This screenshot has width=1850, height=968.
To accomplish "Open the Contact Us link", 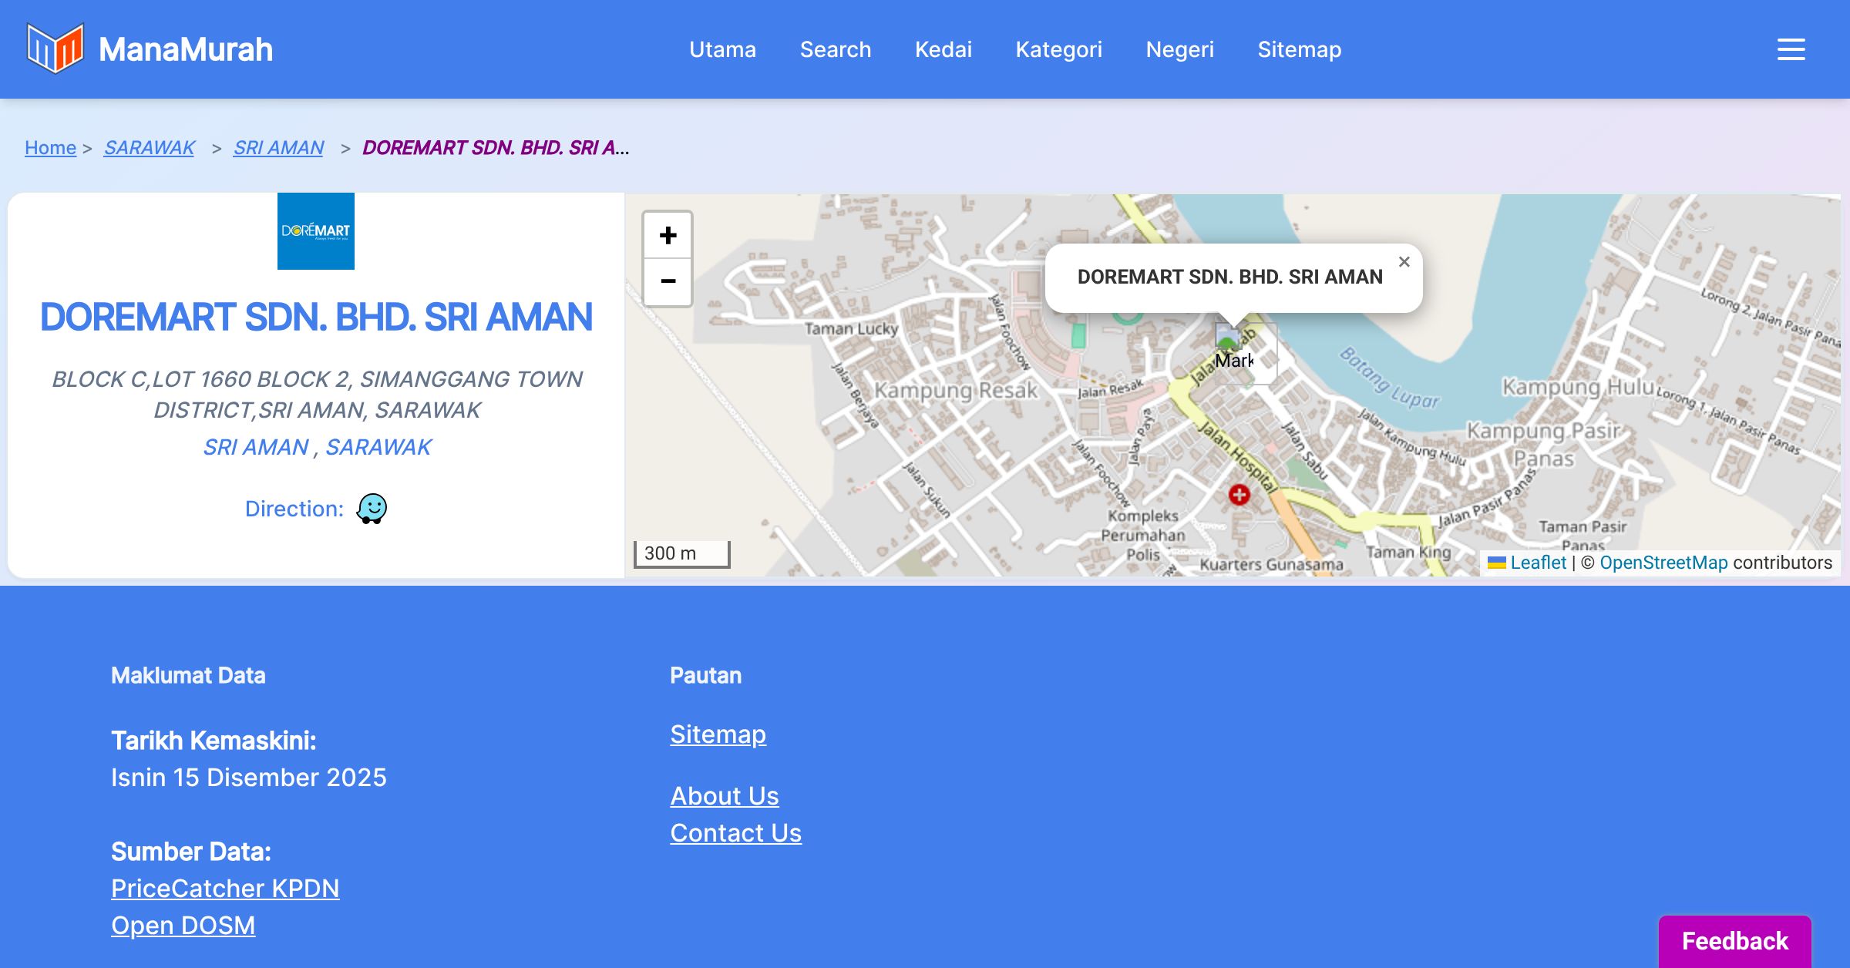I will [x=735, y=833].
